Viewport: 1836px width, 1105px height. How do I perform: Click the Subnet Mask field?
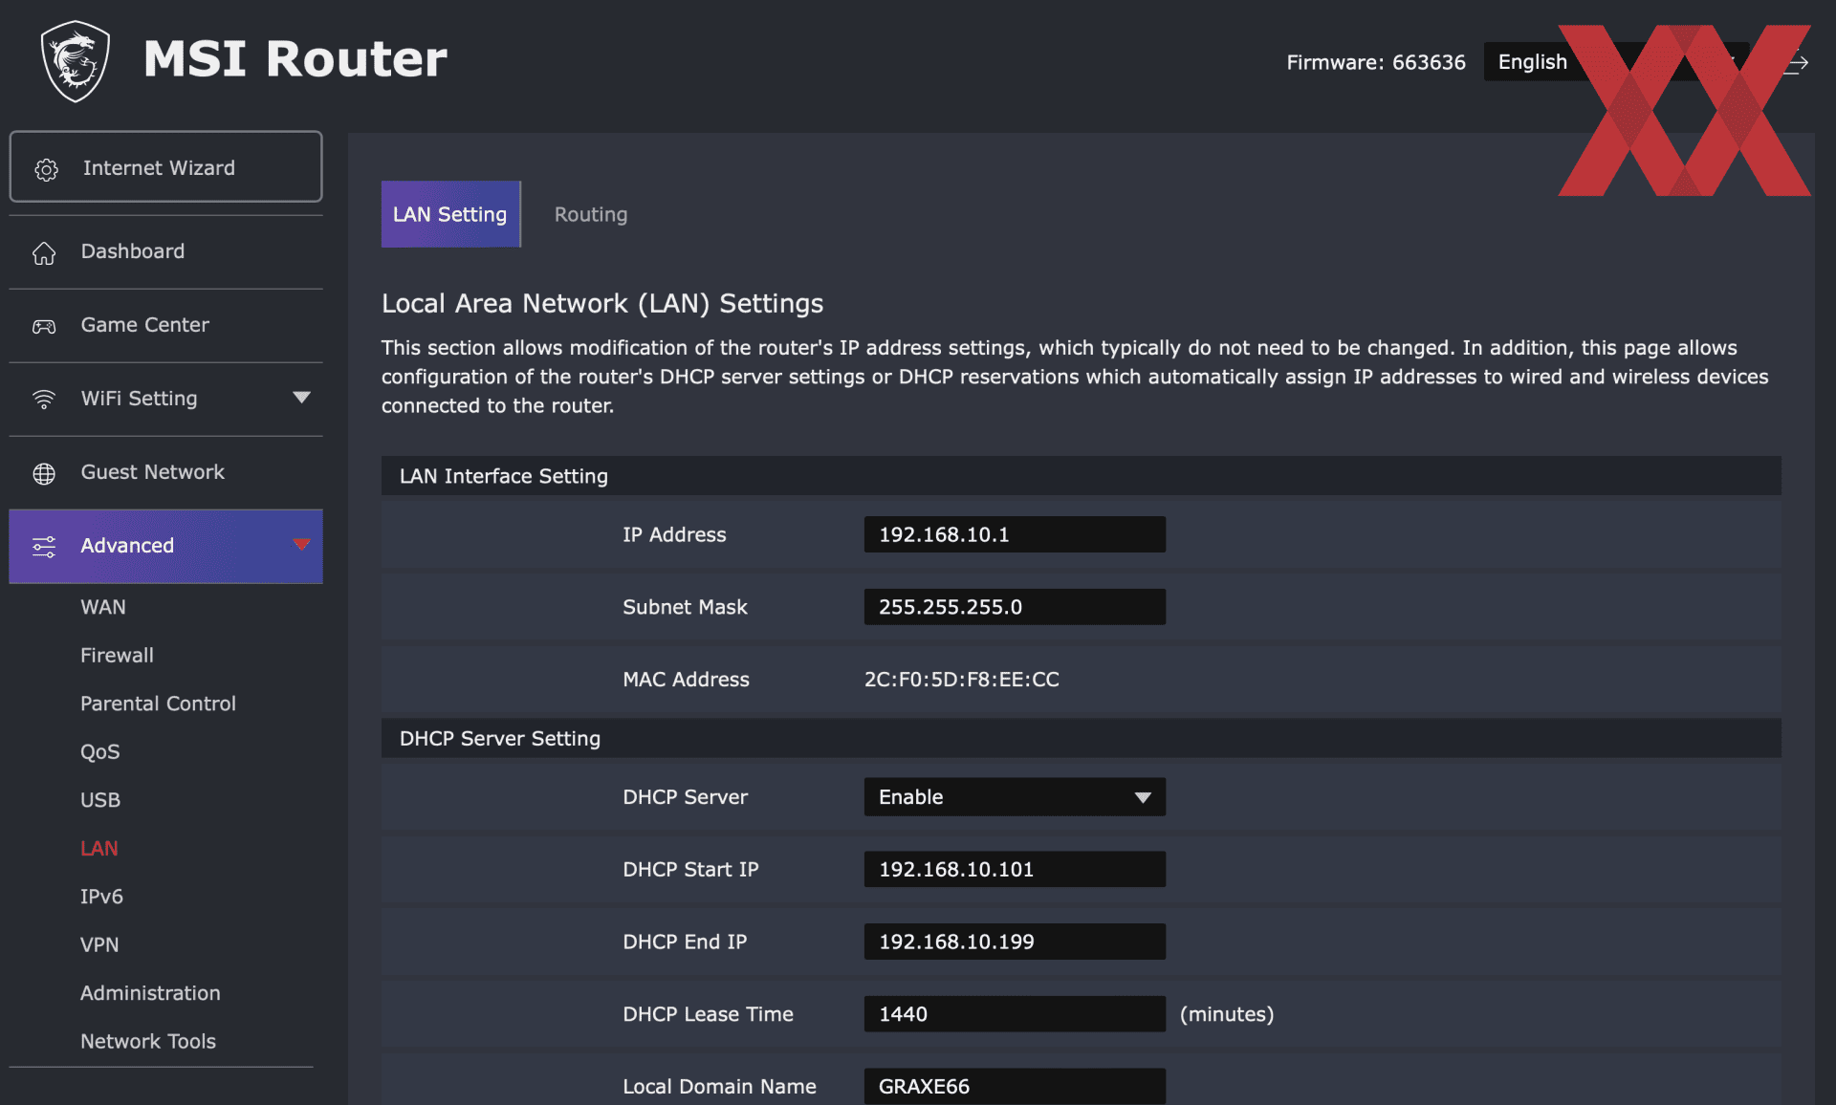pyautogui.click(x=1015, y=607)
